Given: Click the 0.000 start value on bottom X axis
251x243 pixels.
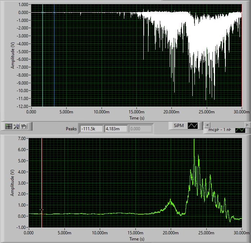Looking at the screenshot, I should [29, 233].
